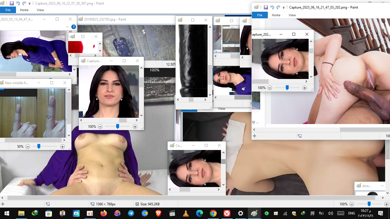Open File menu in Capture_2023_06_16_21_47_03_202 window
Image resolution: width=390 pixels, height=219 pixels.
pos(260,15)
